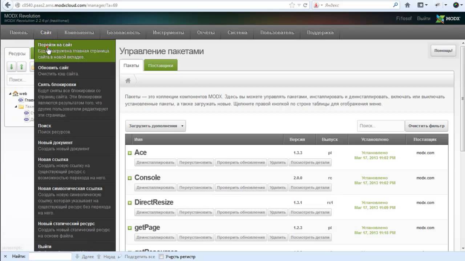The width and height of the screenshot is (465, 261).
Task: Open the 'Ресурсы' tree tab
Action: pos(17,54)
